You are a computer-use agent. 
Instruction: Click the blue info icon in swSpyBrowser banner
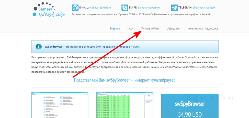(x=39, y=47)
